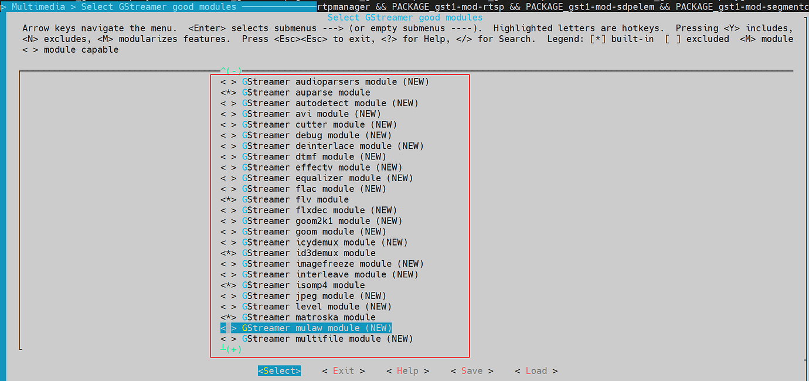This screenshot has height=381, width=809.
Task: Open the Help button
Action: click(x=407, y=370)
